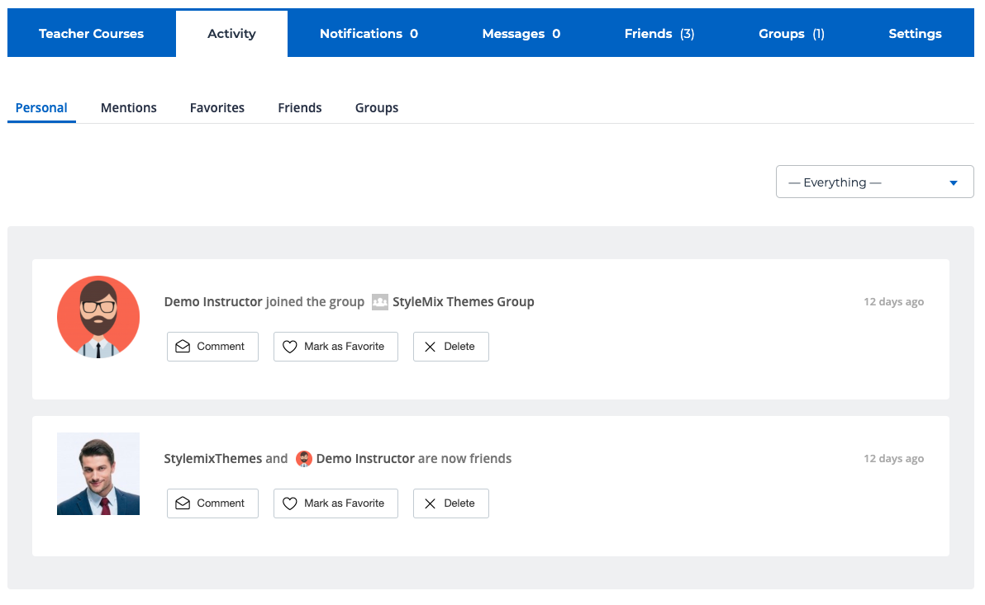Click 12 days ago on group activity
985x605 pixels.
click(893, 302)
